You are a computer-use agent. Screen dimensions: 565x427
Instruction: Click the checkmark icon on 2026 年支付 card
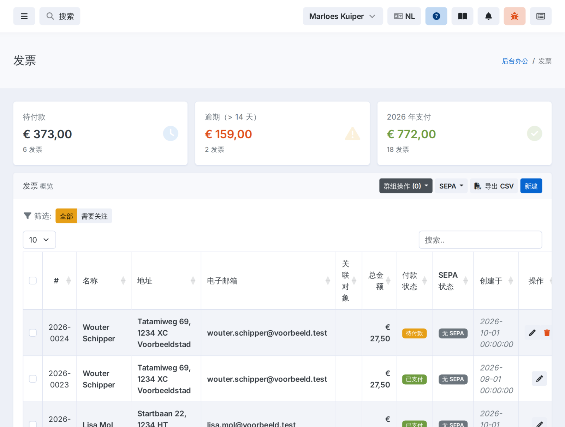pyautogui.click(x=535, y=133)
